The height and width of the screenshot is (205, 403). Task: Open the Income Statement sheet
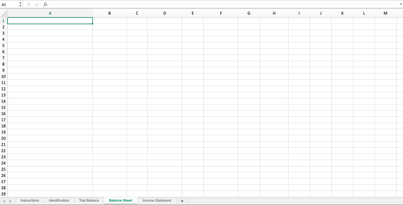pyautogui.click(x=157, y=201)
